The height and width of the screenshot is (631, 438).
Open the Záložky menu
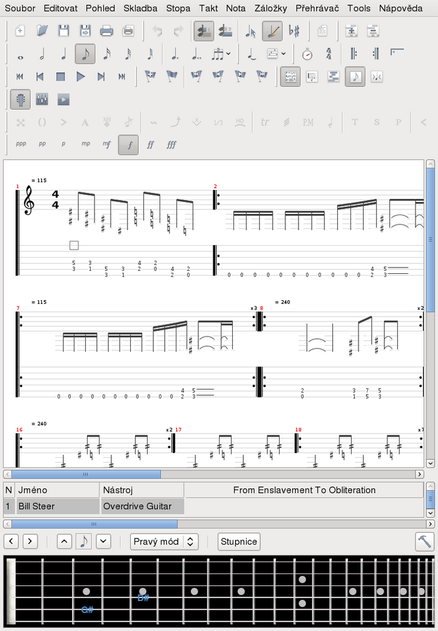click(x=270, y=8)
